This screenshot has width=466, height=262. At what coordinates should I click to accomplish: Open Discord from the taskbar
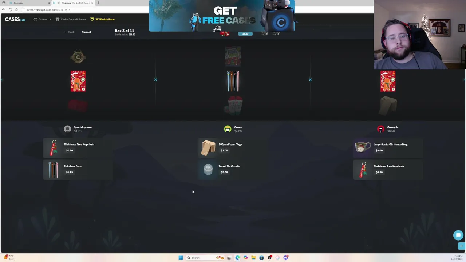[x=286, y=258]
